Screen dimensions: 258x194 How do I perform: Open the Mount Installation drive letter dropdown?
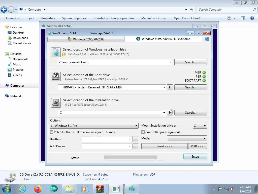pyautogui.click(x=200, y=126)
